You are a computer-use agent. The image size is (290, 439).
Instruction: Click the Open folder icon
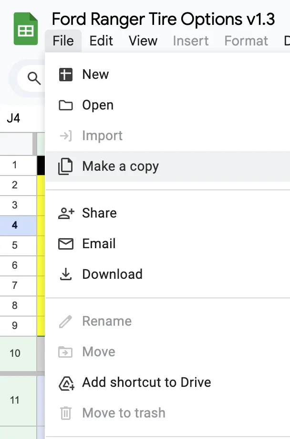pyautogui.click(x=66, y=105)
